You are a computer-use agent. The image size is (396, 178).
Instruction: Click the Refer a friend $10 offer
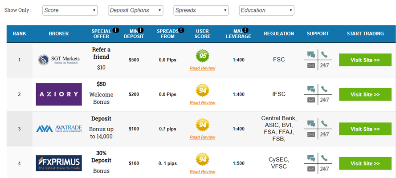[101, 58]
